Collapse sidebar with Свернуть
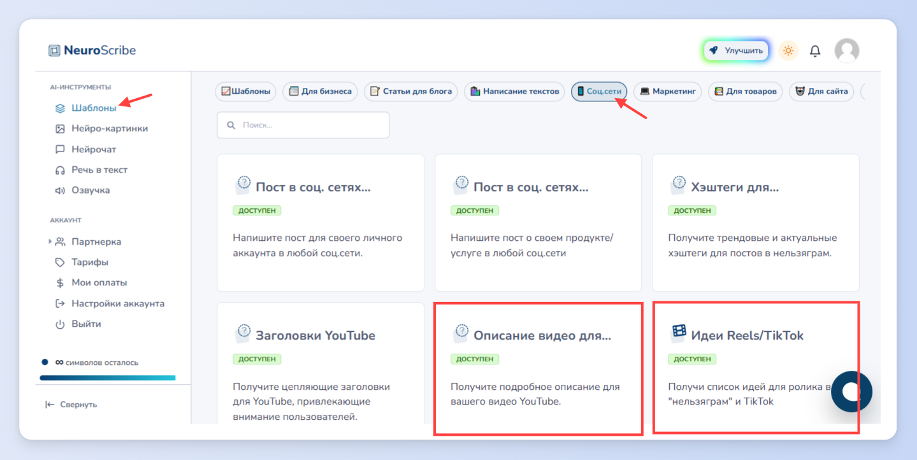This screenshot has height=460, width=917. pyautogui.click(x=71, y=405)
